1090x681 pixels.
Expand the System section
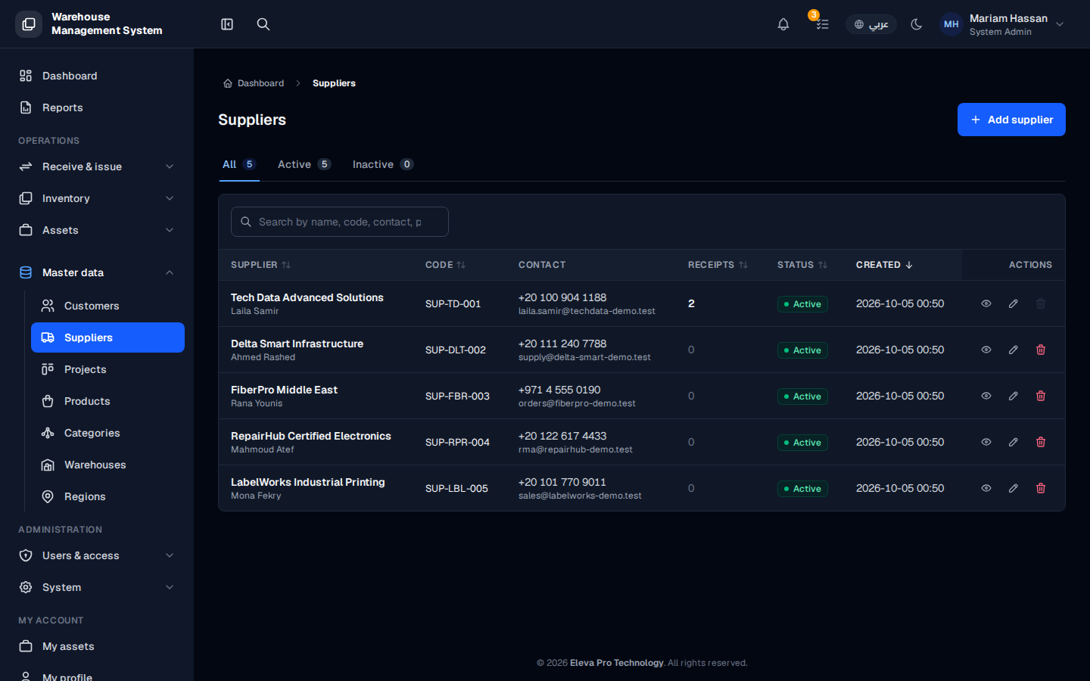[x=97, y=587]
